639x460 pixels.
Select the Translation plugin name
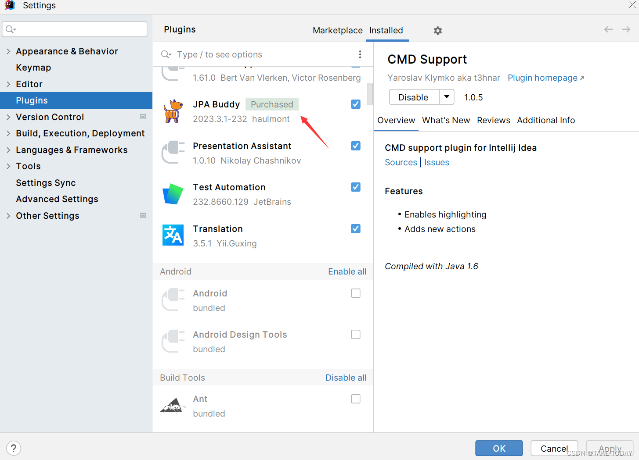[x=218, y=229]
